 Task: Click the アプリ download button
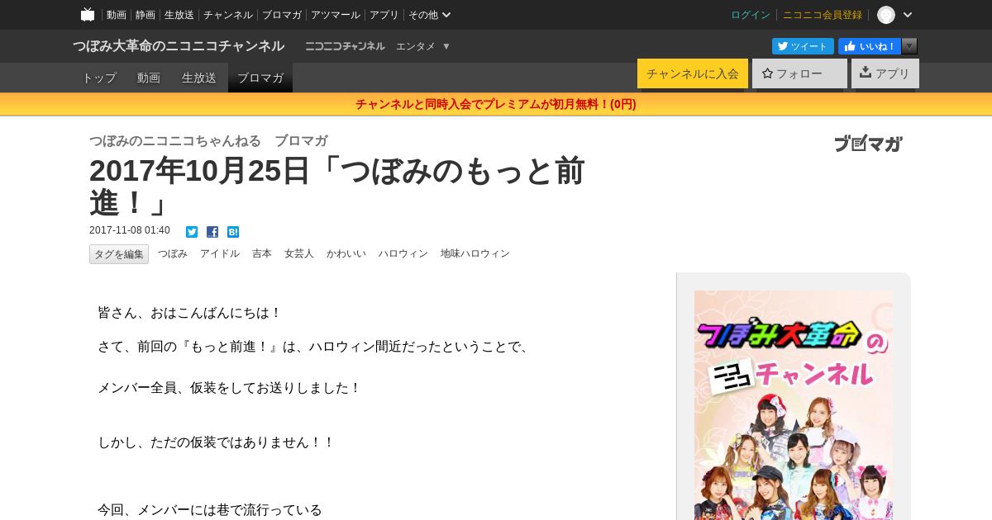885,73
